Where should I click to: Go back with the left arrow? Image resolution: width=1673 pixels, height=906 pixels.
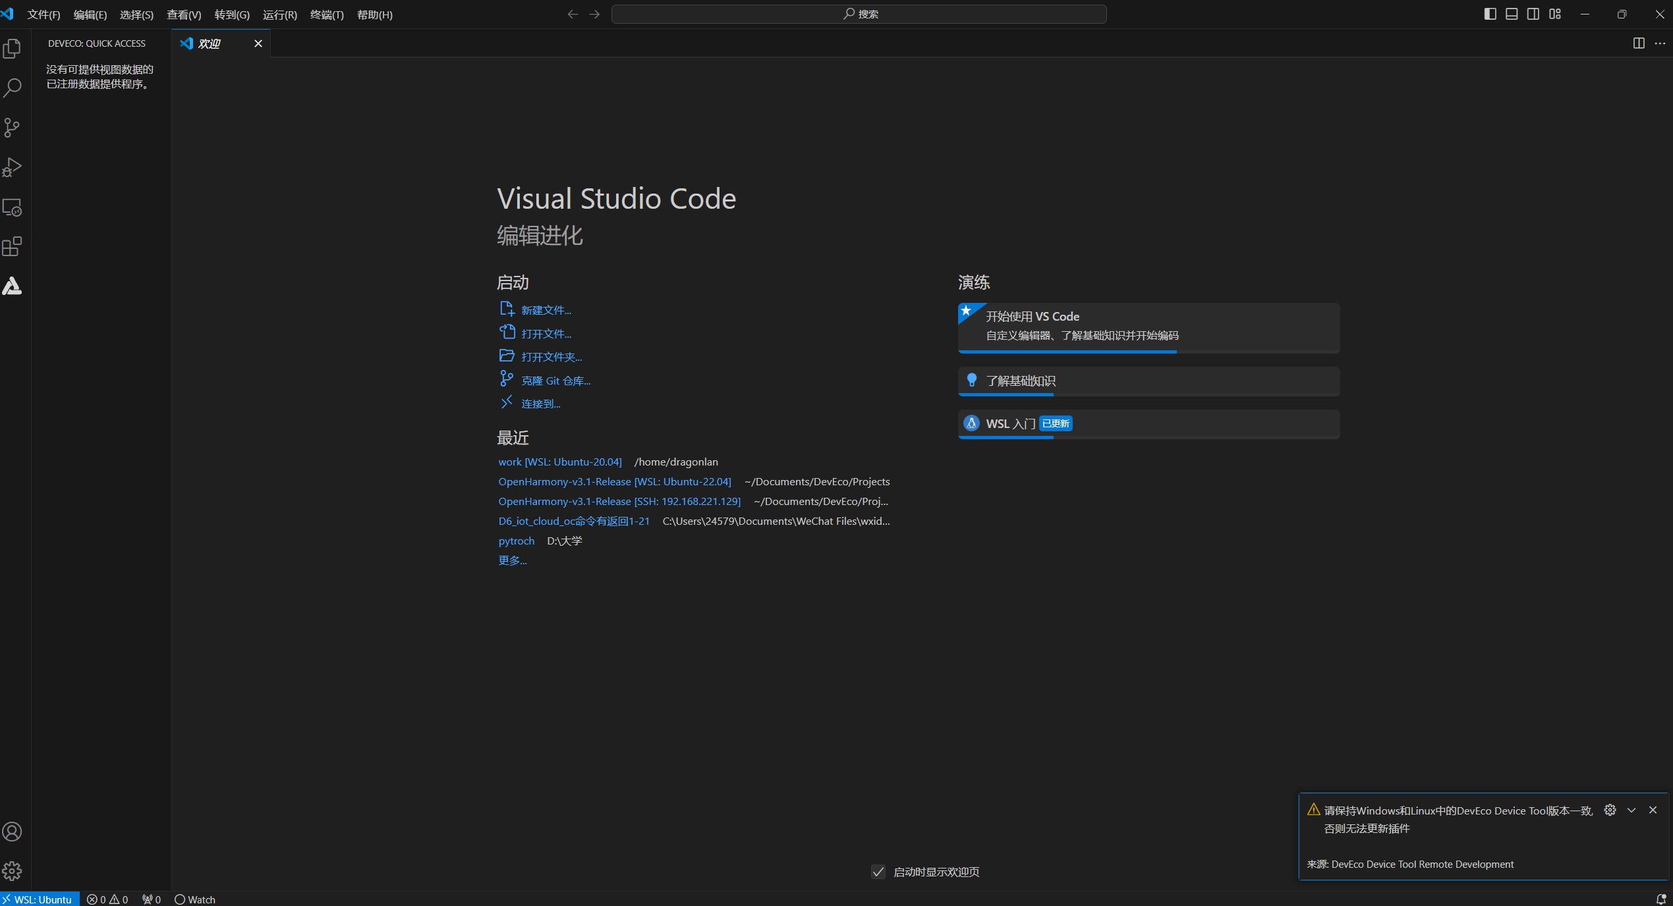pos(573,14)
